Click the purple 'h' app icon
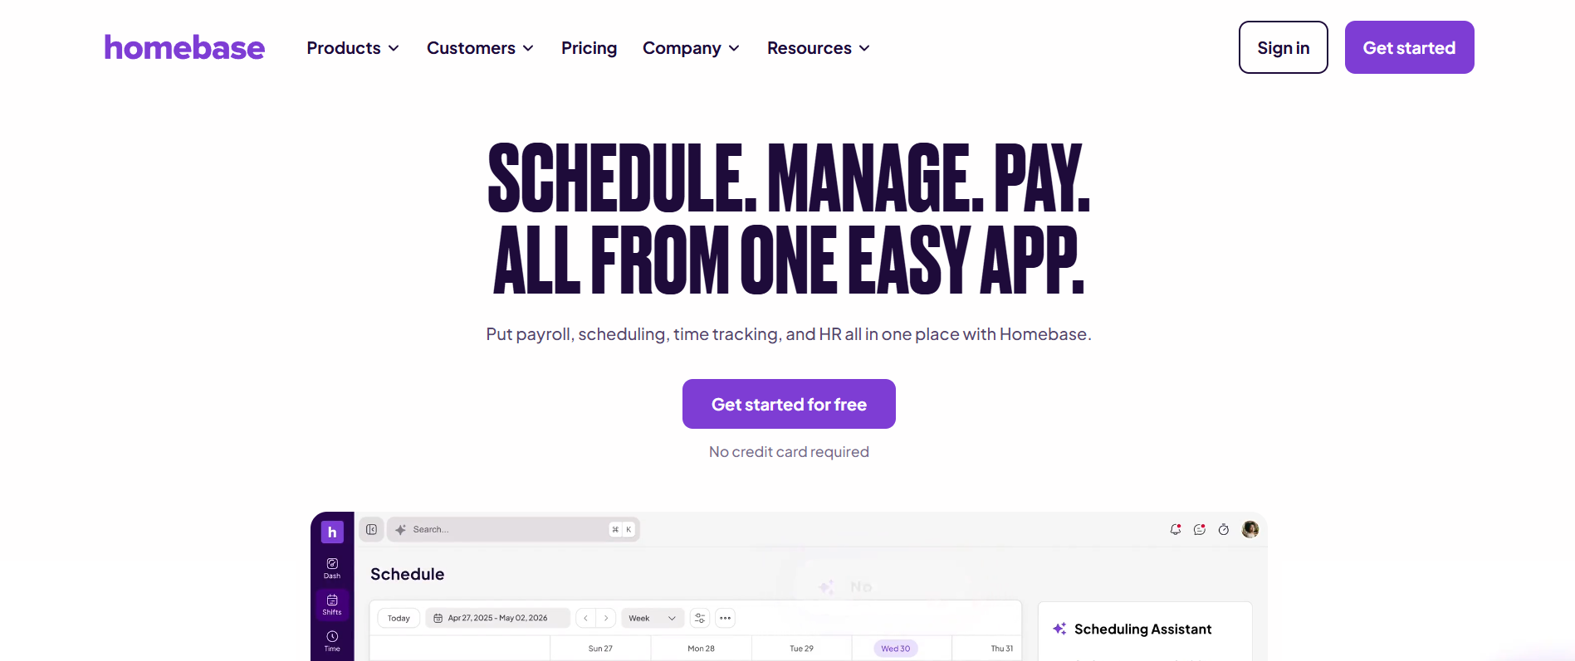1575x661 pixels. pyautogui.click(x=332, y=532)
